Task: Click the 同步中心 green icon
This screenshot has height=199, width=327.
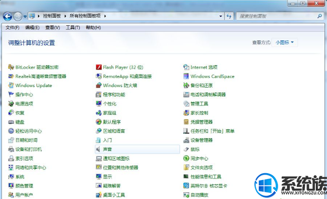Action: point(186,158)
